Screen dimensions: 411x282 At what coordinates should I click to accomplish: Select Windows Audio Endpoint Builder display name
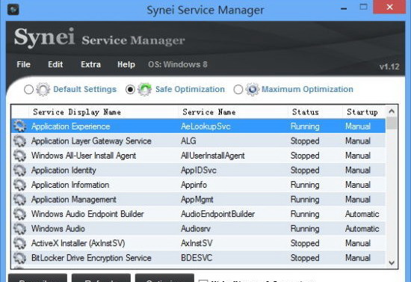[x=87, y=214]
